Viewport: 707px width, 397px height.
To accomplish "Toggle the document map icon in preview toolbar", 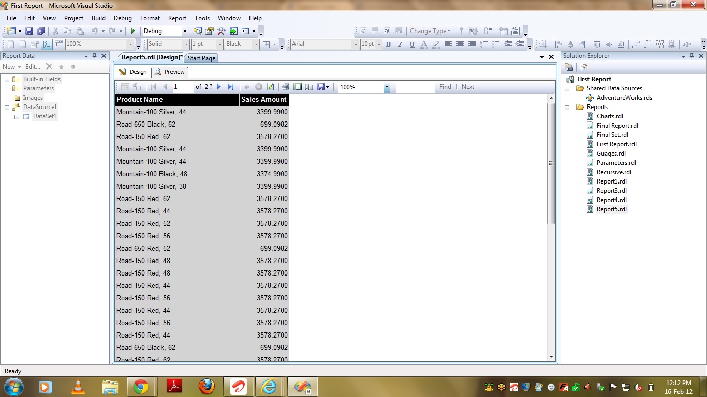I will pyautogui.click(x=125, y=87).
